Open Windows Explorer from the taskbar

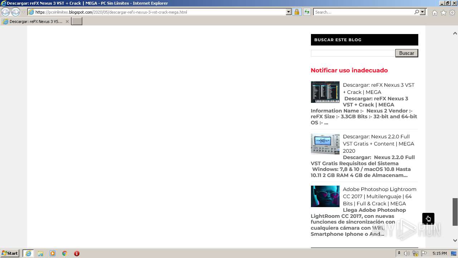coord(40,253)
